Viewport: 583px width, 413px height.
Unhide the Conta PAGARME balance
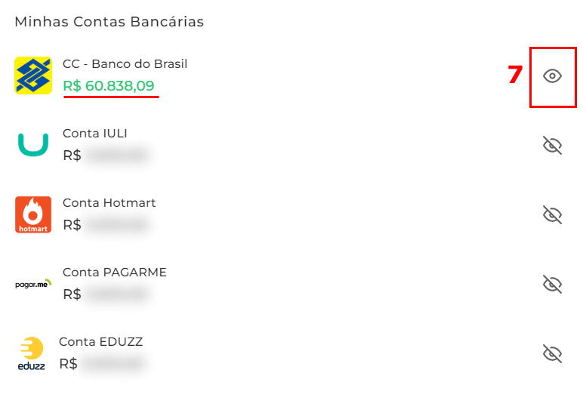point(553,285)
